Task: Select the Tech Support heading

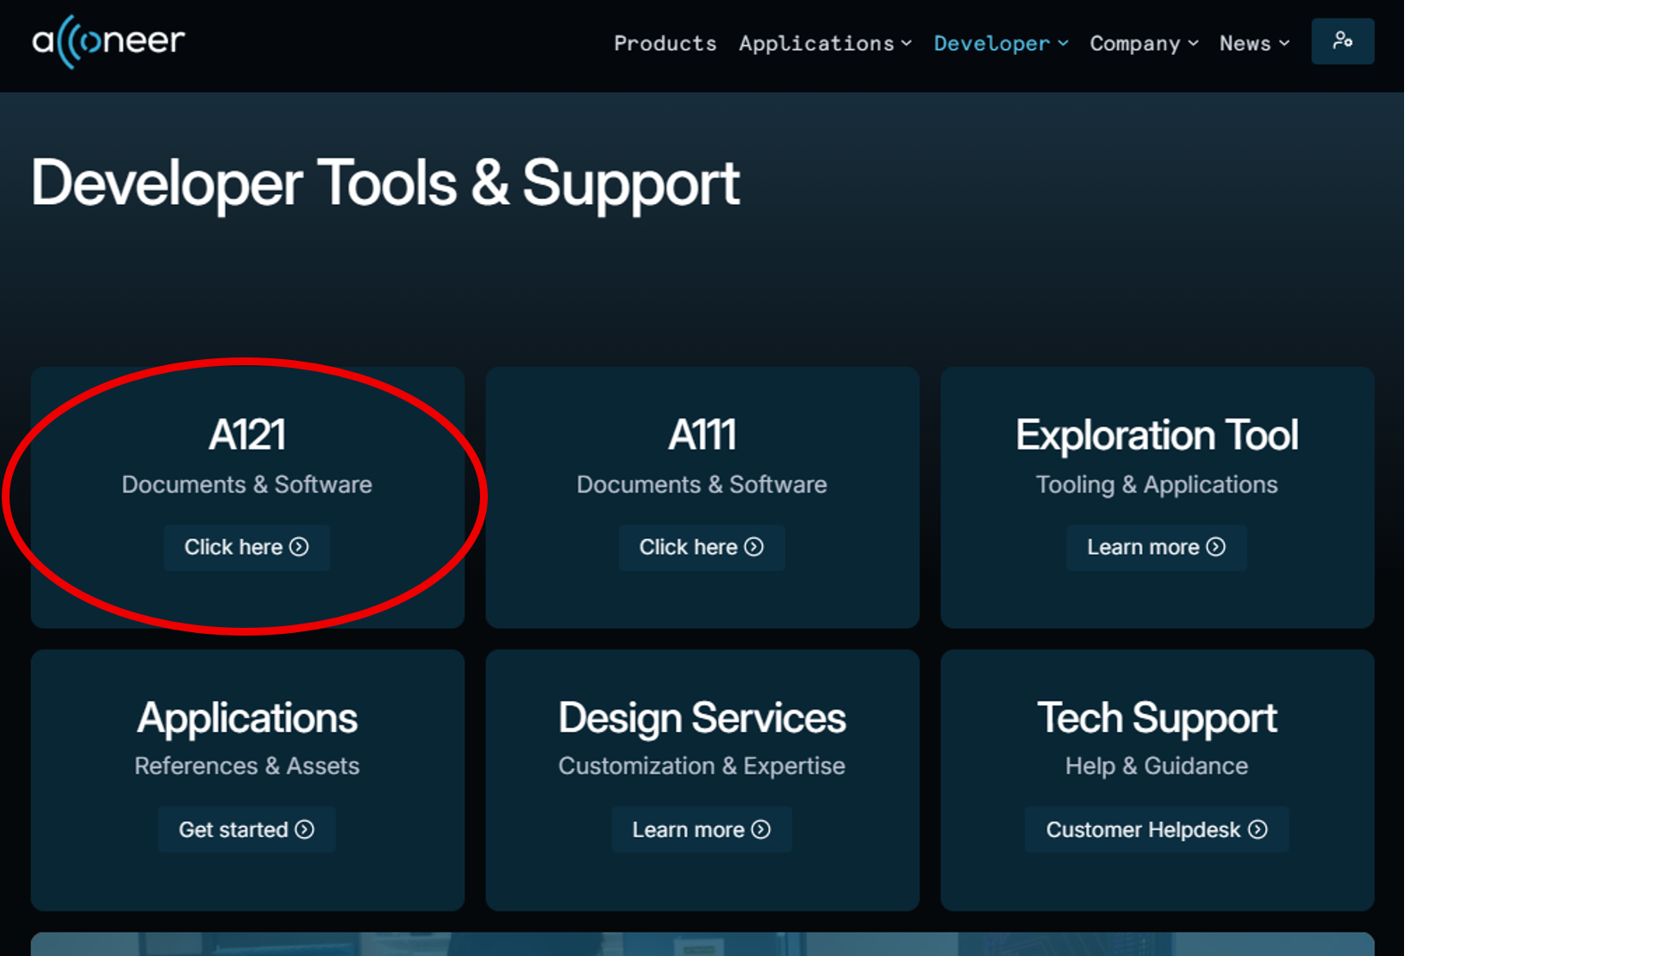Action: pos(1156,718)
